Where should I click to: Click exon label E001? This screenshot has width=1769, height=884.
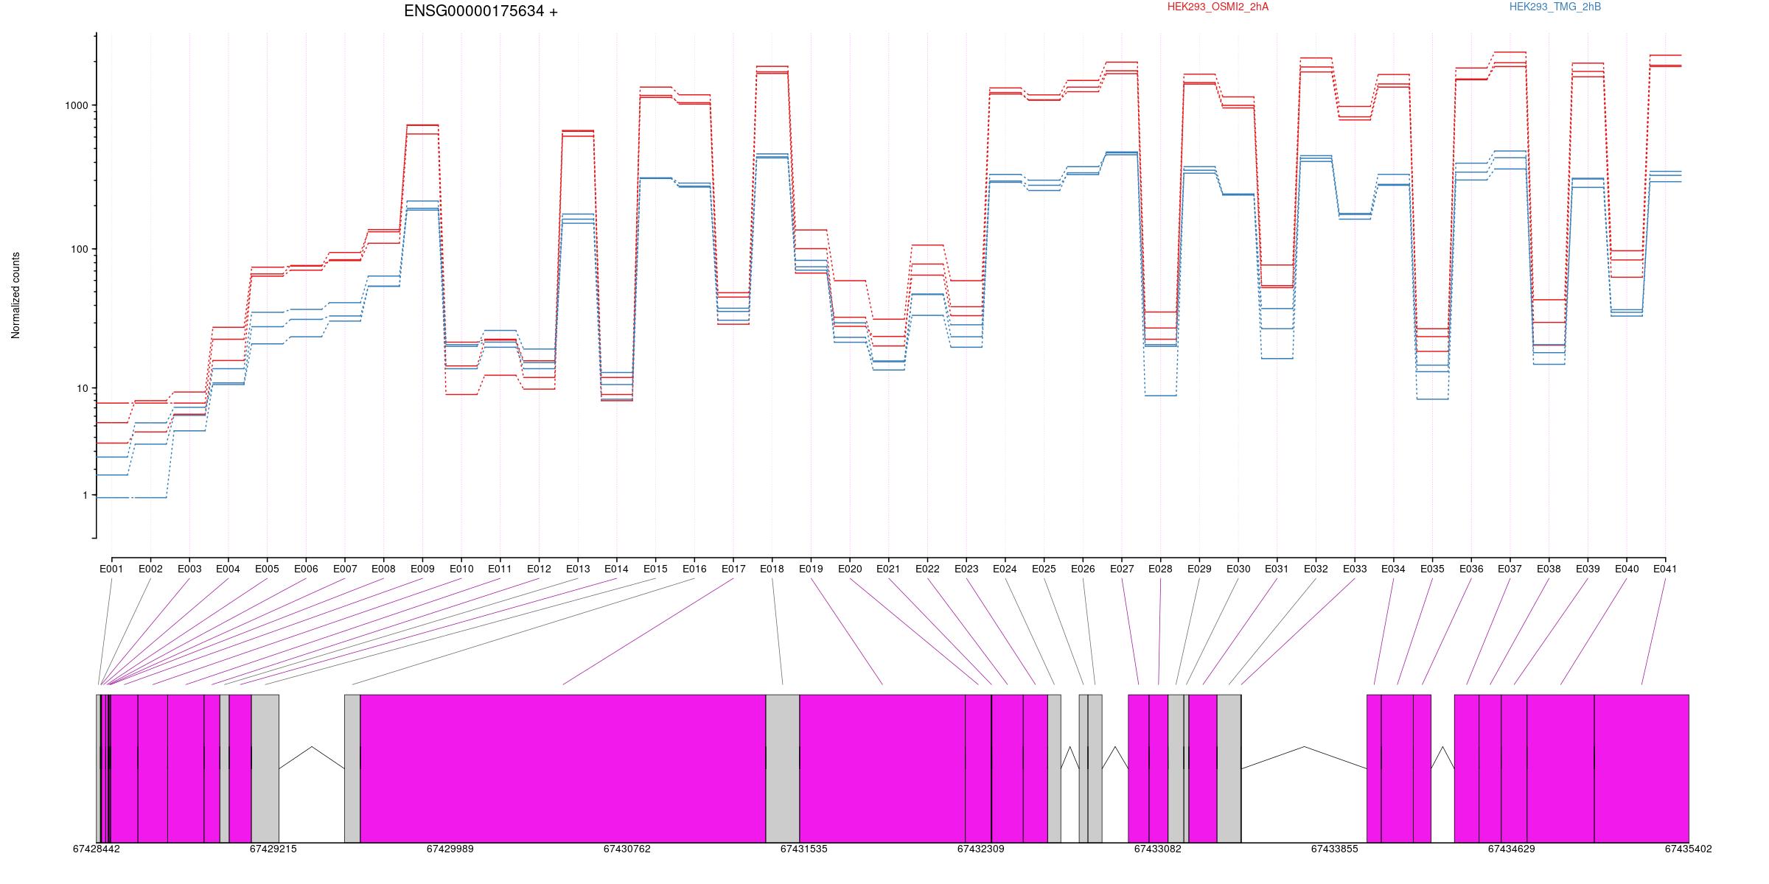click(x=111, y=569)
